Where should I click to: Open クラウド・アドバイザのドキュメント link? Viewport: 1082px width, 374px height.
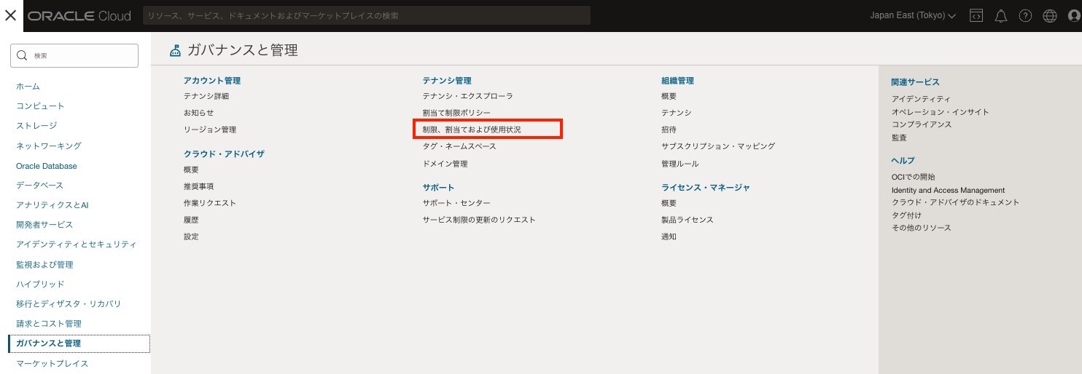click(x=955, y=202)
